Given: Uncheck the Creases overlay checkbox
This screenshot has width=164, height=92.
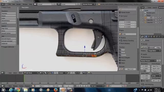Looking at the screenshot, I should click(120, 55).
